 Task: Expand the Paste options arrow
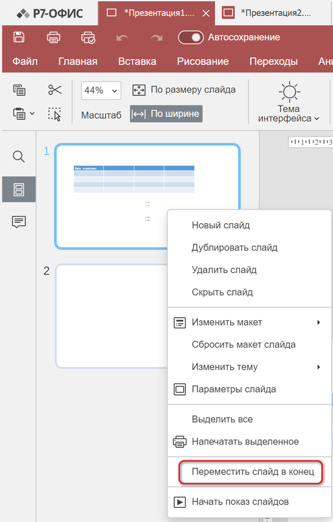coord(32,114)
